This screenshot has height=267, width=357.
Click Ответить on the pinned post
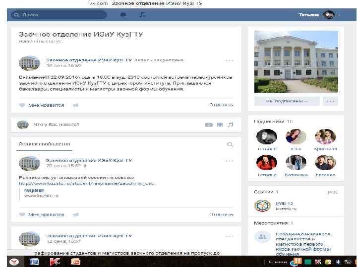221,105
